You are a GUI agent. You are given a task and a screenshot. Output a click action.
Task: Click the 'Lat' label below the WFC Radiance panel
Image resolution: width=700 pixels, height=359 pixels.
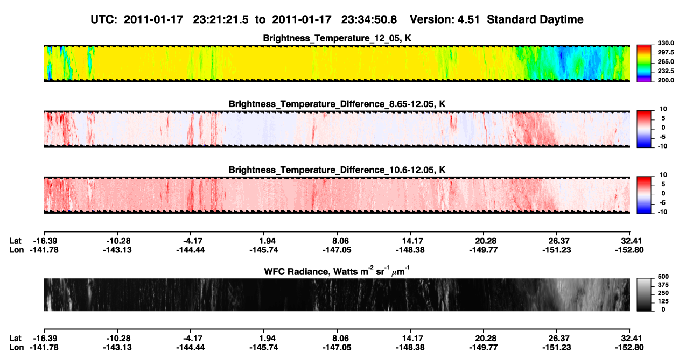pos(16,338)
